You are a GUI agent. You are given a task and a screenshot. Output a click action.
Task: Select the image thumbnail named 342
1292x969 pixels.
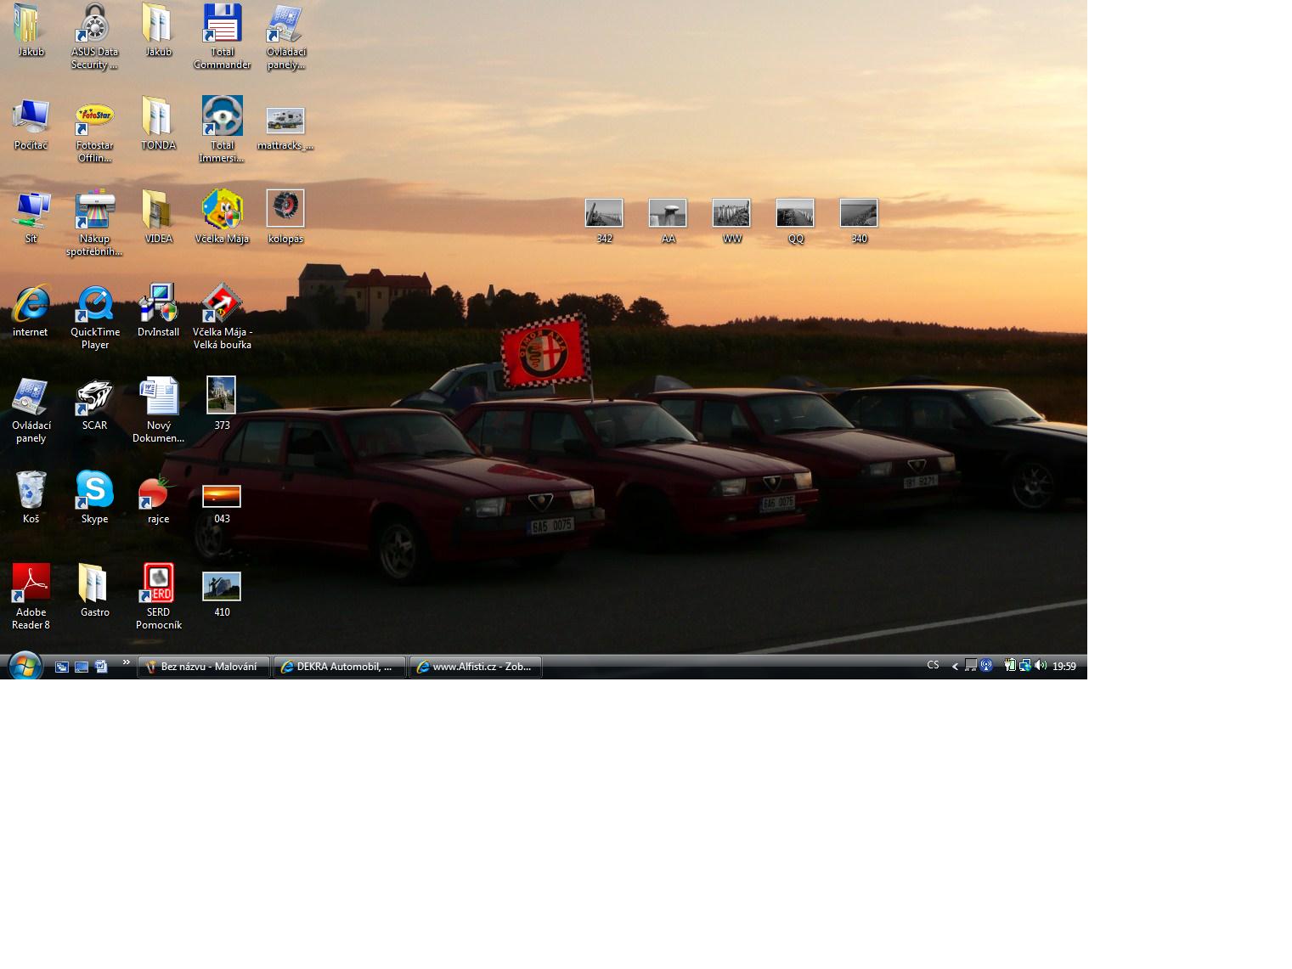pos(604,214)
